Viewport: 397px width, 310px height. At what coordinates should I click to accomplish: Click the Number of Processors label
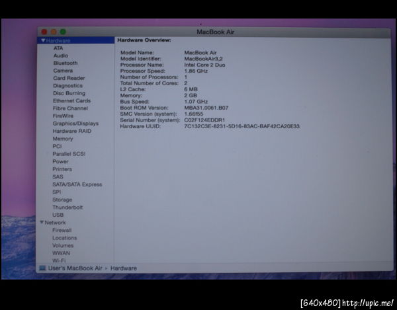149,77
